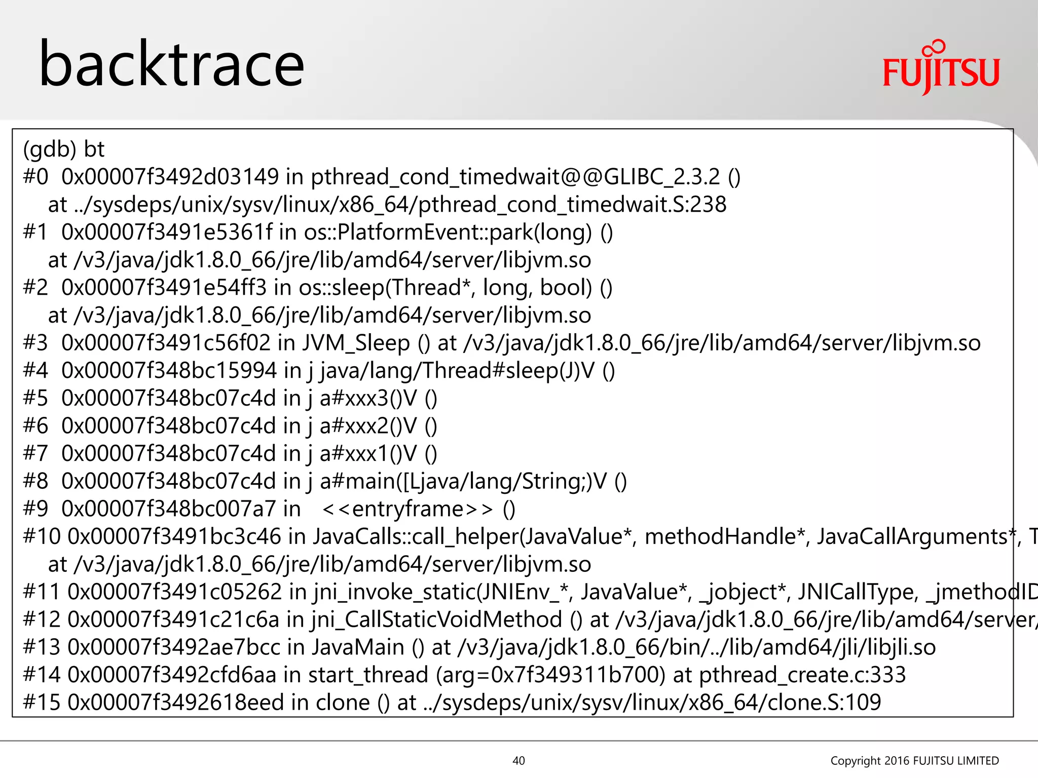
Task: Click frame #15 clone line
Action: [452, 703]
